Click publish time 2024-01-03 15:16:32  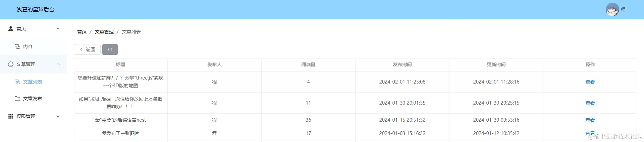[x=402, y=133]
